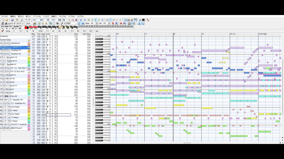The width and height of the screenshot is (284, 159).
Task: Click the Gate value field
Action: point(92,24)
